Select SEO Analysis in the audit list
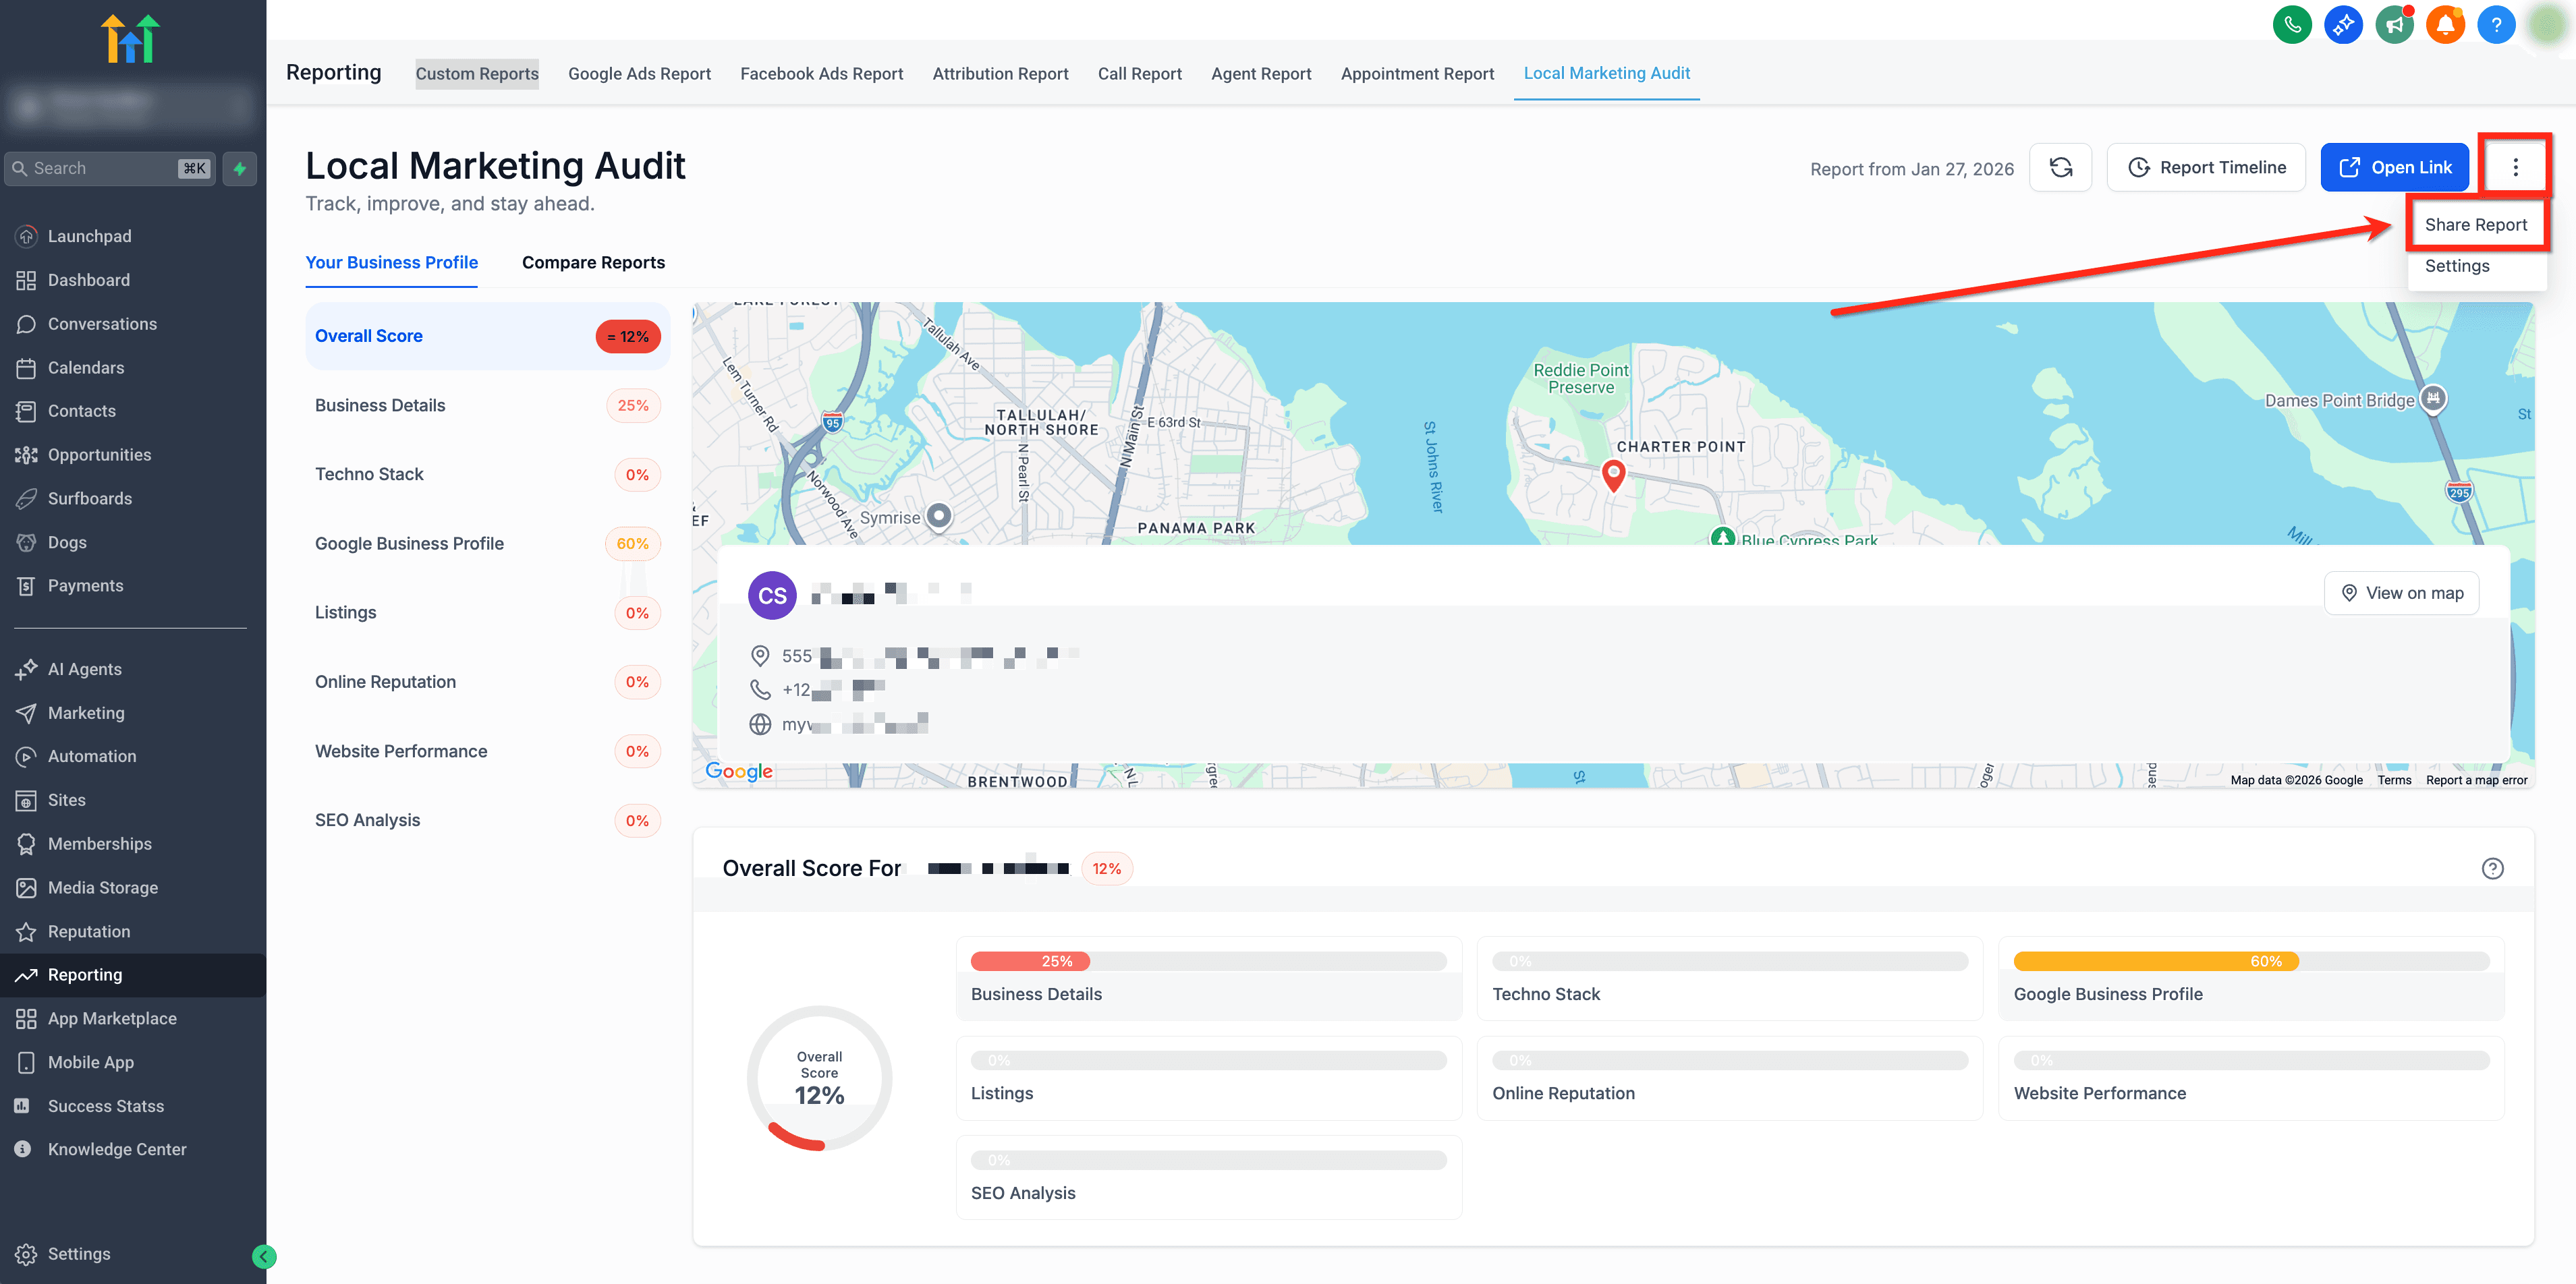Viewport: 2576px width, 1284px height. coord(488,819)
